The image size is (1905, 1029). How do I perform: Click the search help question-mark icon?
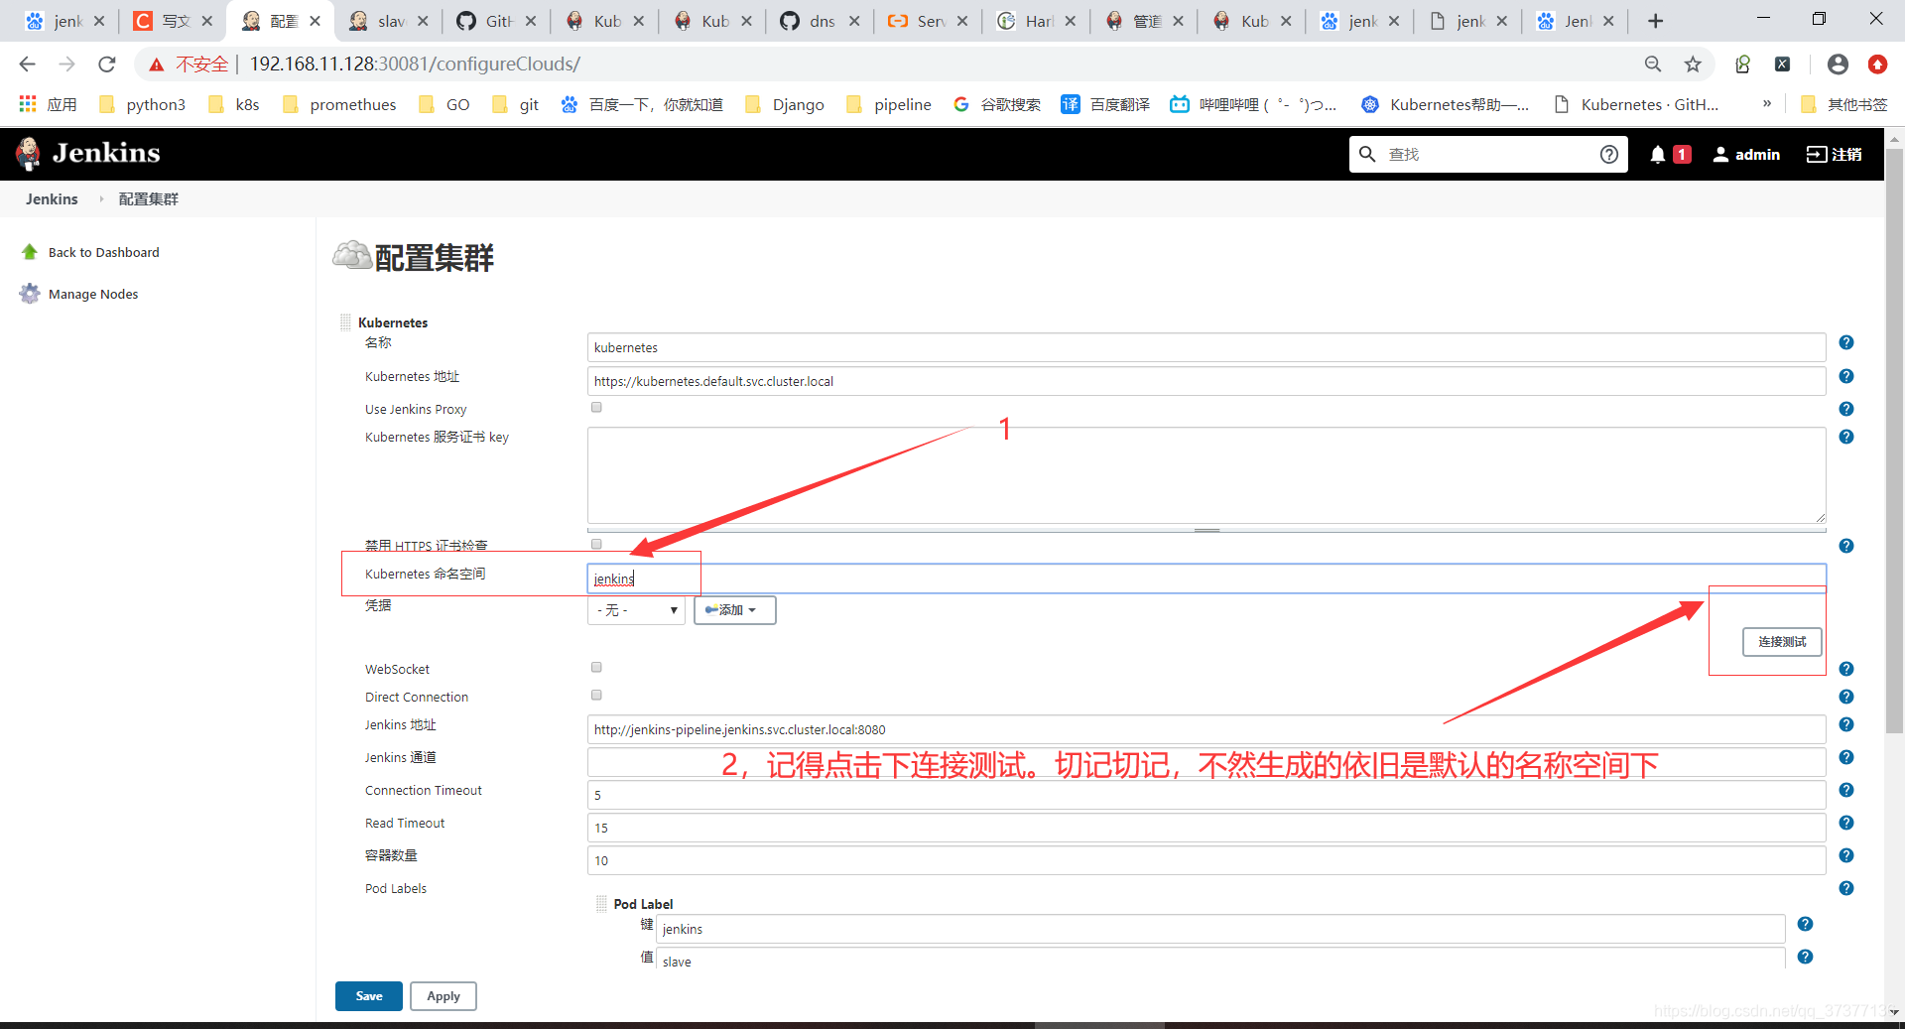pyautogui.click(x=1609, y=154)
